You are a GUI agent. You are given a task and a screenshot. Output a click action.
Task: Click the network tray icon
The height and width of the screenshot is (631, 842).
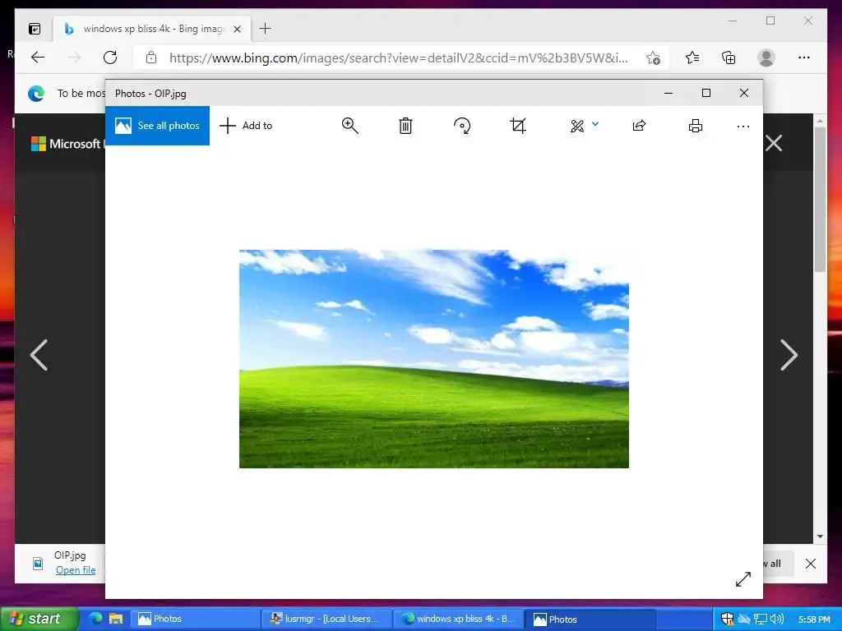[x=760, y=619]
